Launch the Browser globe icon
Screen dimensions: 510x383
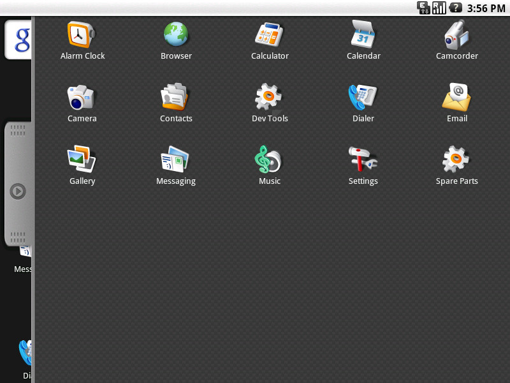(x=176, y=34)
